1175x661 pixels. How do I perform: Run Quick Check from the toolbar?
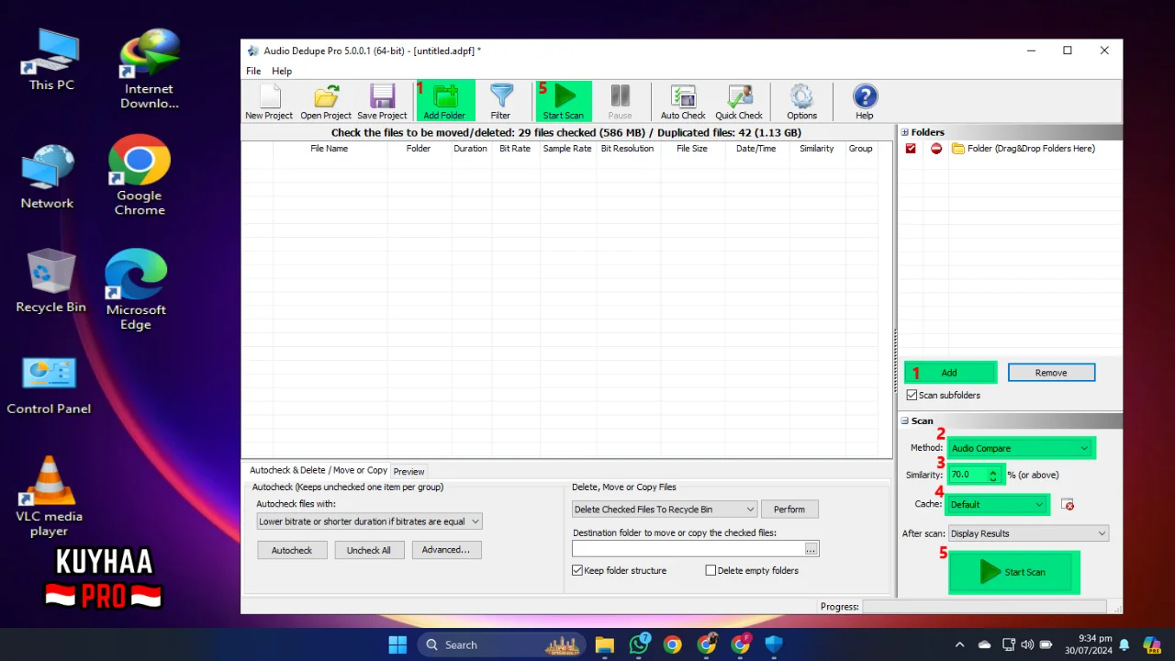click(739, 102)
